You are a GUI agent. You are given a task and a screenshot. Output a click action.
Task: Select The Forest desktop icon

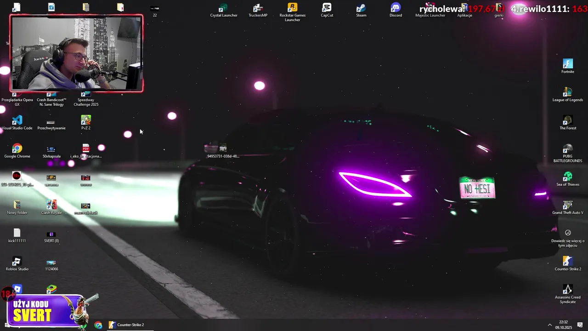pyautogui.click(x=568, y=123)
